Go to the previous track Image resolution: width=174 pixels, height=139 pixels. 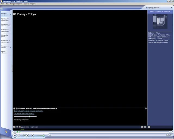pos(24,135)
